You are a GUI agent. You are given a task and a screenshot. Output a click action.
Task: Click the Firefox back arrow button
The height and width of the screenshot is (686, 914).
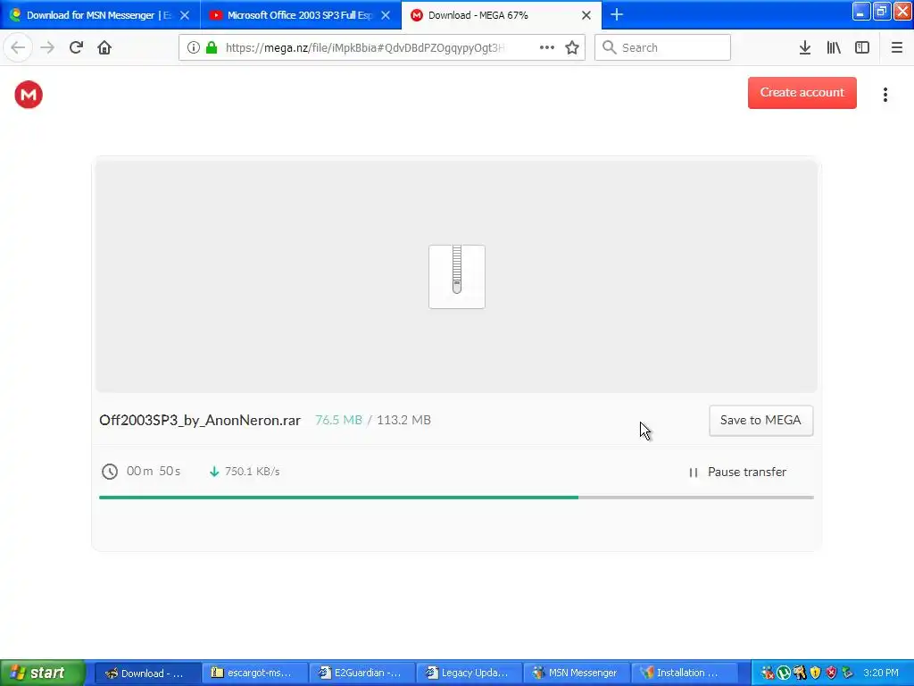click(x=18, y=47)
